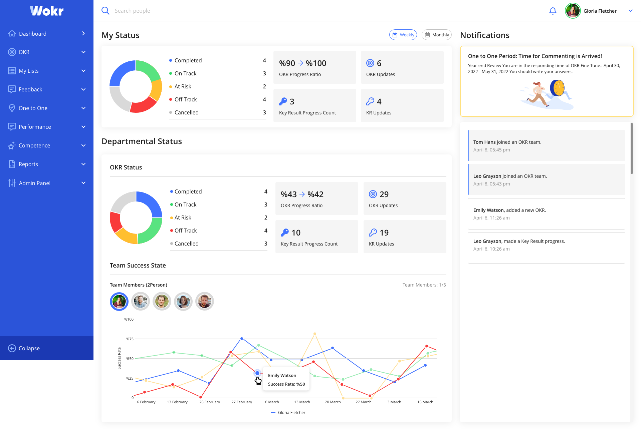Screen dimensions: 641x433
Task: Collapse the sidebar
Action: click(x=28, y=348)
